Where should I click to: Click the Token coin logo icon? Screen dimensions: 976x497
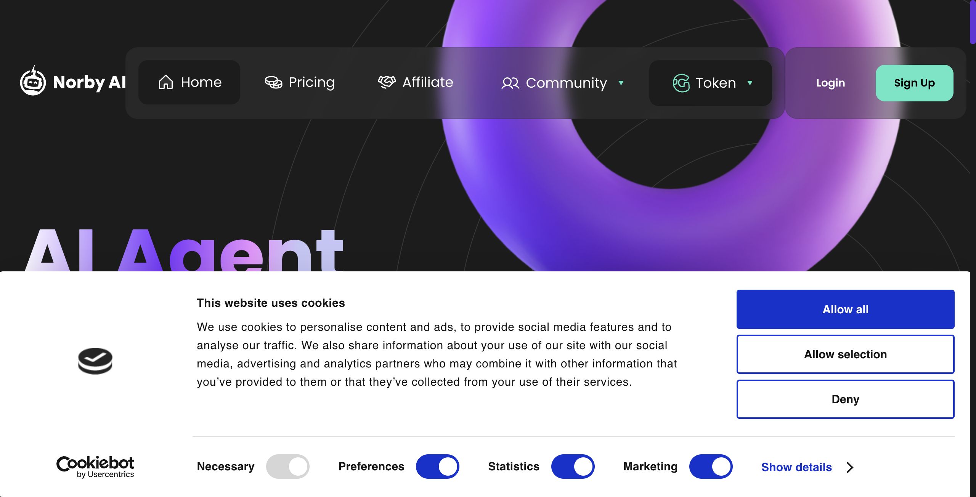681,83
